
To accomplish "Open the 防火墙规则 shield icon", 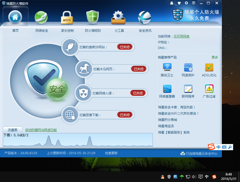I will click(x=92, y=17).
